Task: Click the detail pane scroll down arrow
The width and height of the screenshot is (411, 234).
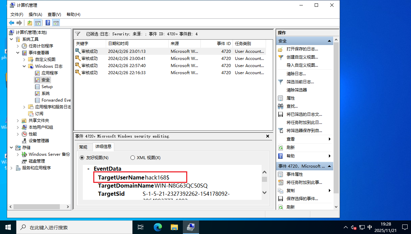Action: click(265, 193)
